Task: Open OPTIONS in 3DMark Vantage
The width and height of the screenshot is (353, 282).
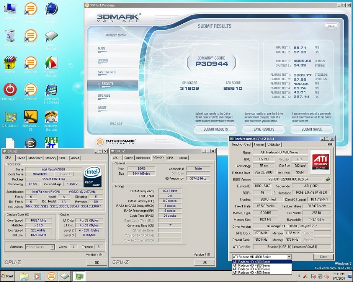Action: (103, 60)
